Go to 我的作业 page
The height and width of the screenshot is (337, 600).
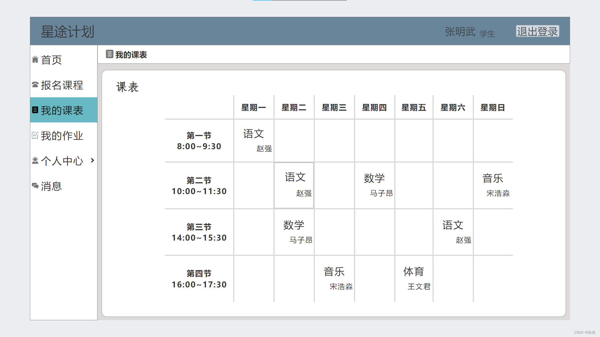click(62, 135)
